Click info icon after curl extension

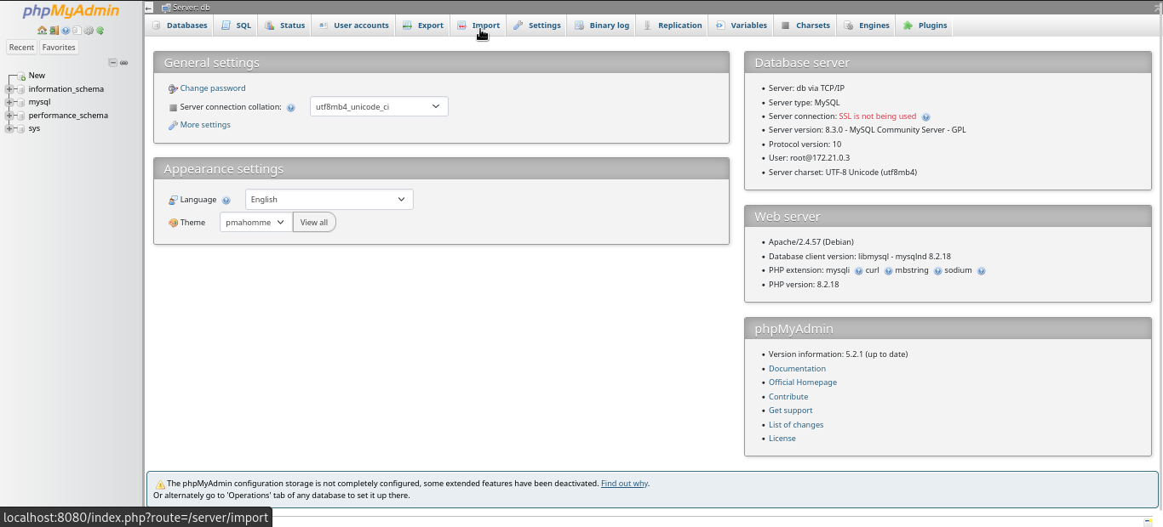tap(889, 271)
